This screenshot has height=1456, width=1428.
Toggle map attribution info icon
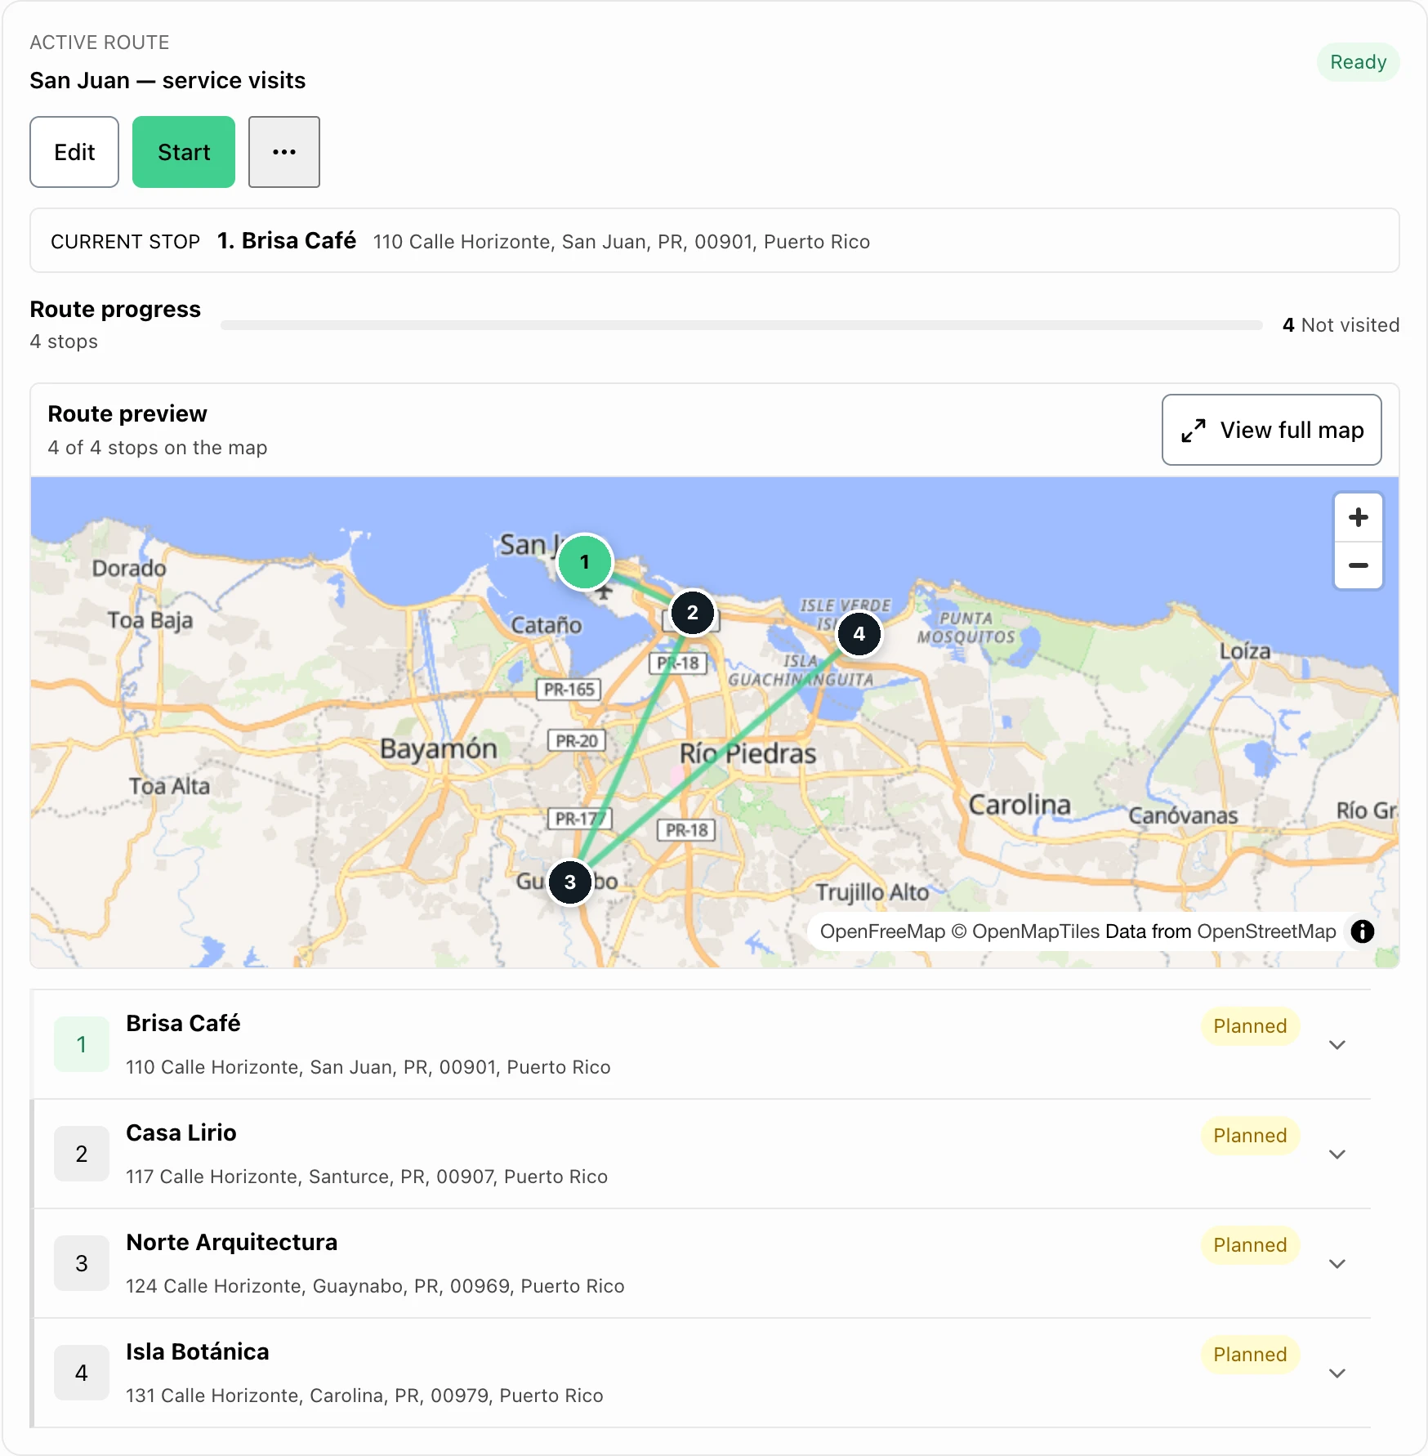click(x=1362, y=931)
